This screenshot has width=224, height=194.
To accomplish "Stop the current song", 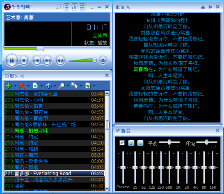I will click(x=24, y=60).
